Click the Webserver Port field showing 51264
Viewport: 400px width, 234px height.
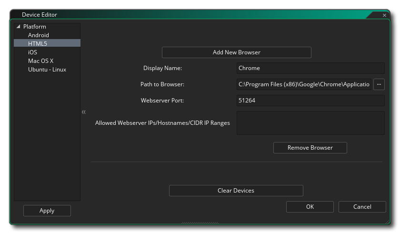coord(310,101)
